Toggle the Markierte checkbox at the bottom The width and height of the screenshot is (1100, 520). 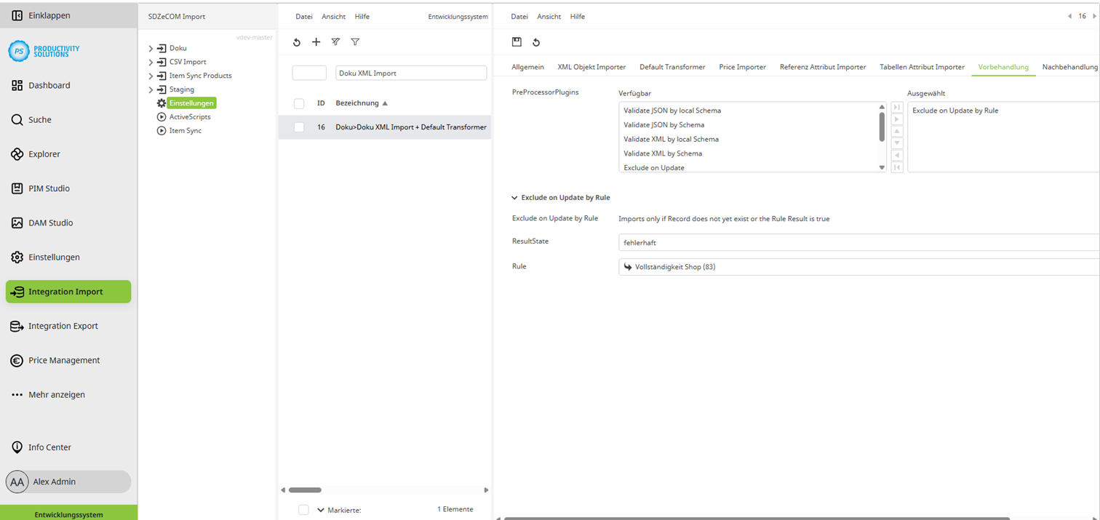[x=303, y=509]
